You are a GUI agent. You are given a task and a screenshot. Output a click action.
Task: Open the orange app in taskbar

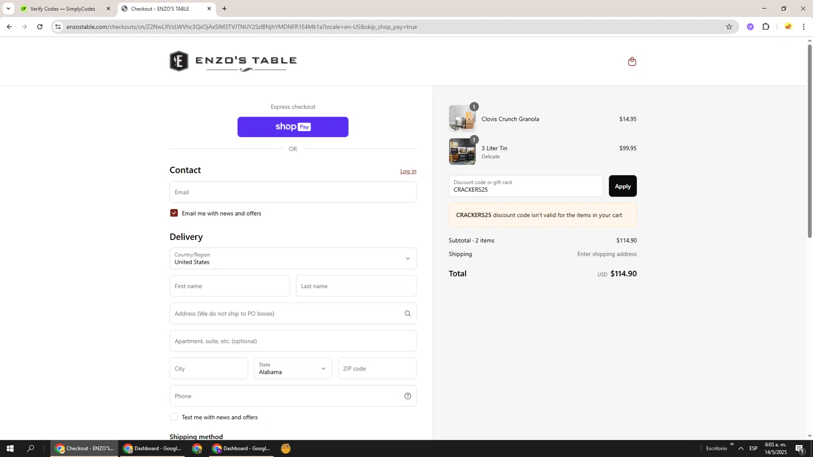click(286, 448)
